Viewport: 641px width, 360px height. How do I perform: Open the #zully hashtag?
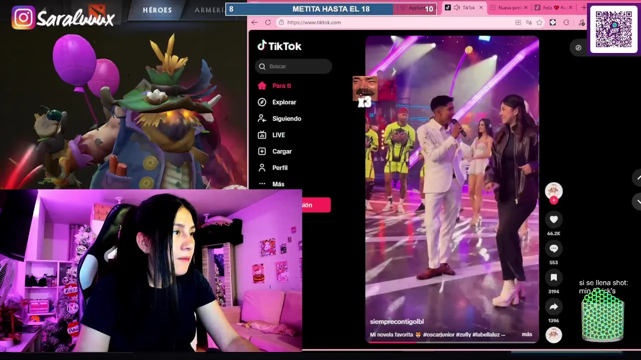(463, 334)
